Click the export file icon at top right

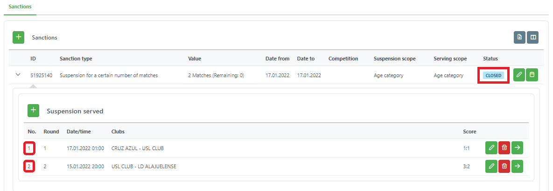(519, 38)
